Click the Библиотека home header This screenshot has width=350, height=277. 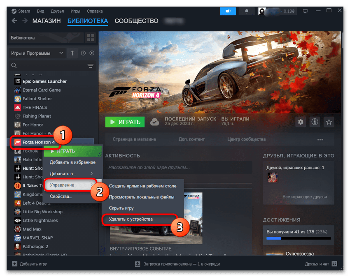click(46, 38)
